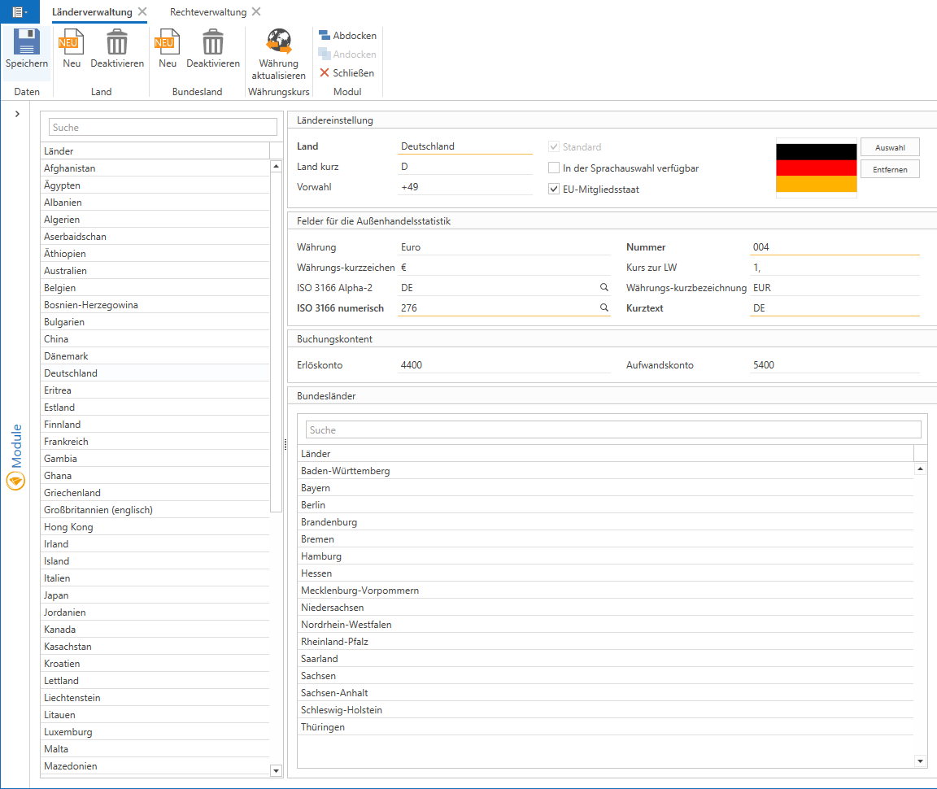This screenshot has width=937, height=789.
Task: Switch to the Rechteverwaltung tab
Action: 207,12
